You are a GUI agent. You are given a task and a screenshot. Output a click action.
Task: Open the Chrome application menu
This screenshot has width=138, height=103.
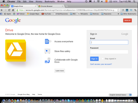click(11, 1)
